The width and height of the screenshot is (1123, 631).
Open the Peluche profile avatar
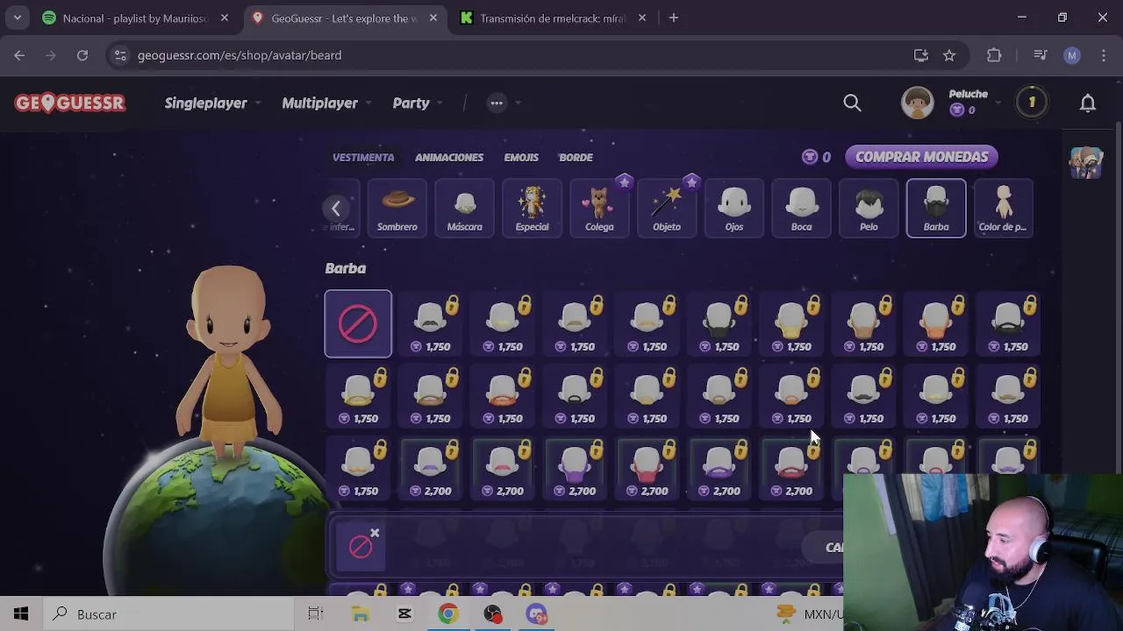(918, 103)
